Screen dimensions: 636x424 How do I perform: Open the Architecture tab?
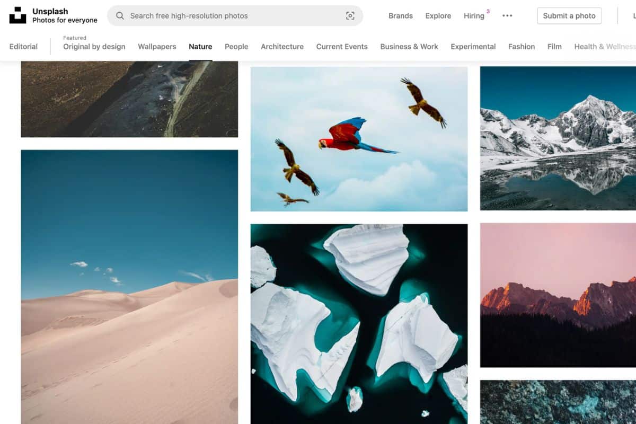[282, 47]
